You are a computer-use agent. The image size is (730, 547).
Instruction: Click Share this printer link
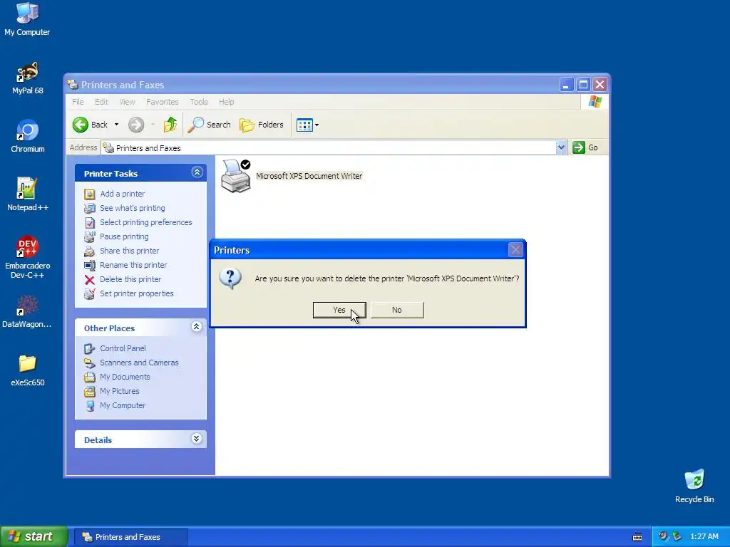tap(130, 251)
